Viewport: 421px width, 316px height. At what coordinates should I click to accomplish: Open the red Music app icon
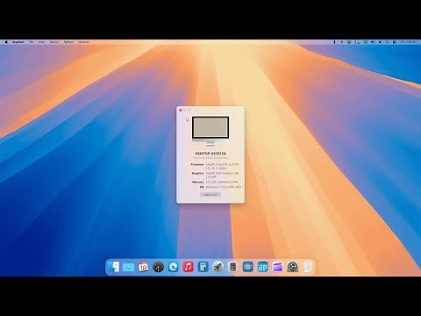(x=188, y=267)
